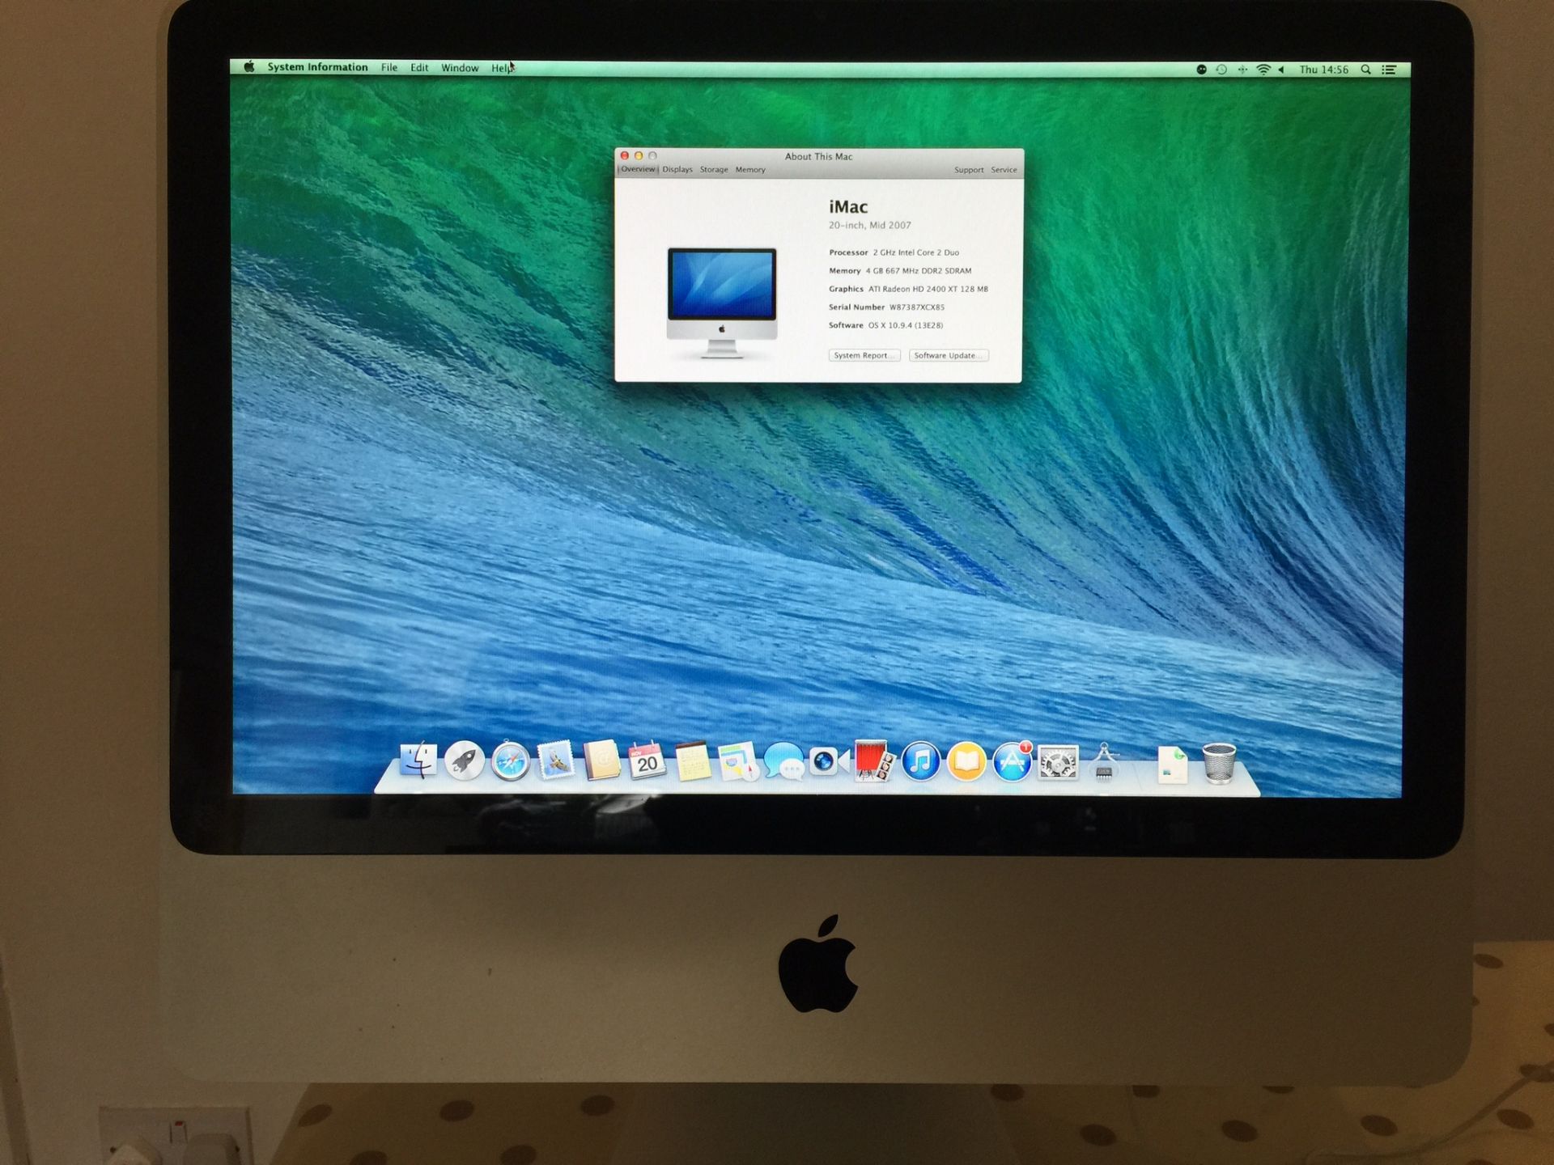The image size is (1554, 1165).
Task: Switch to the Memory tab
Action: [x=750, y=170]
